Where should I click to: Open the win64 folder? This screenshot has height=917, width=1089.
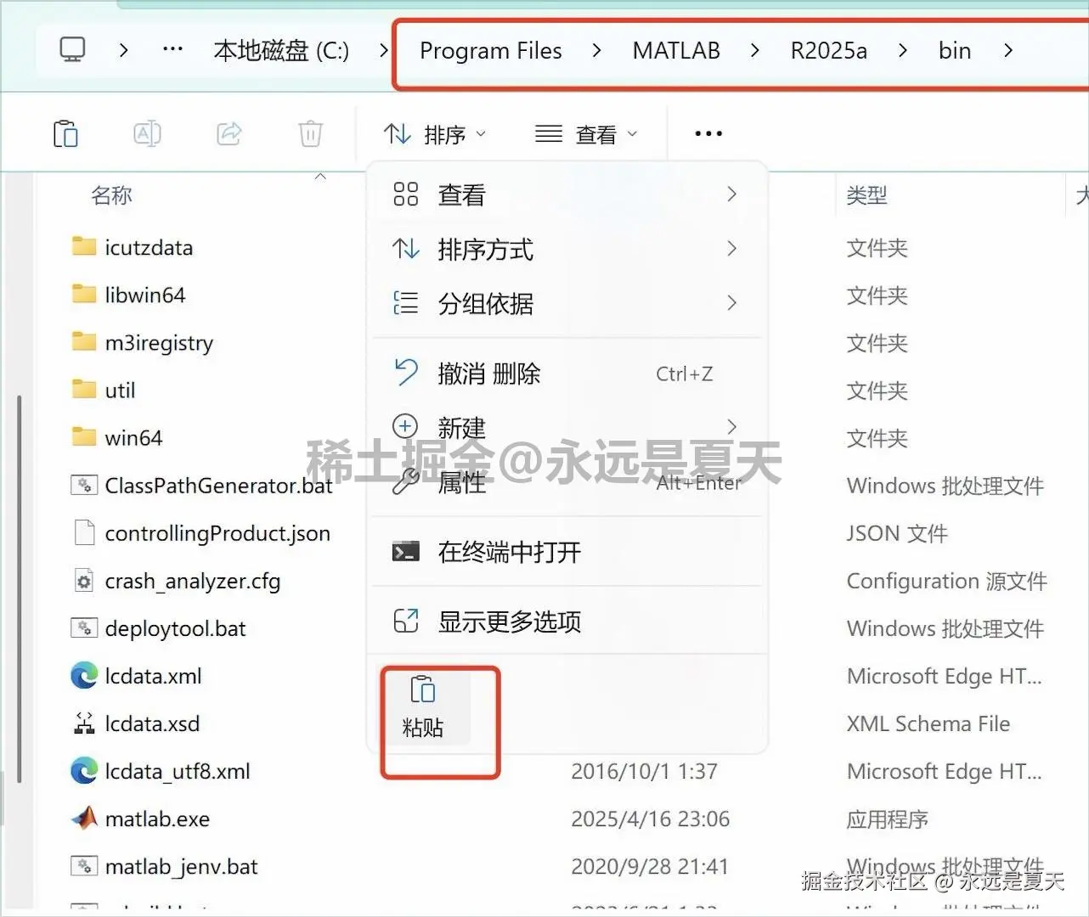(133, 437)
